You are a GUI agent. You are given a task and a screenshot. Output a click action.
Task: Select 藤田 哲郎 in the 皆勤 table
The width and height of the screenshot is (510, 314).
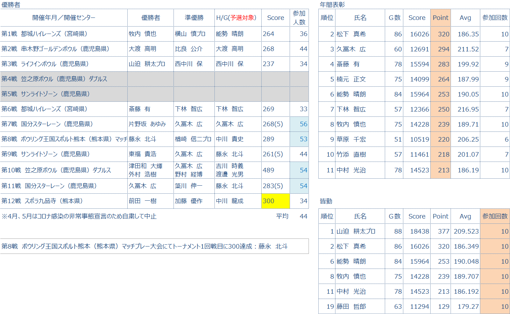(360, 307)
